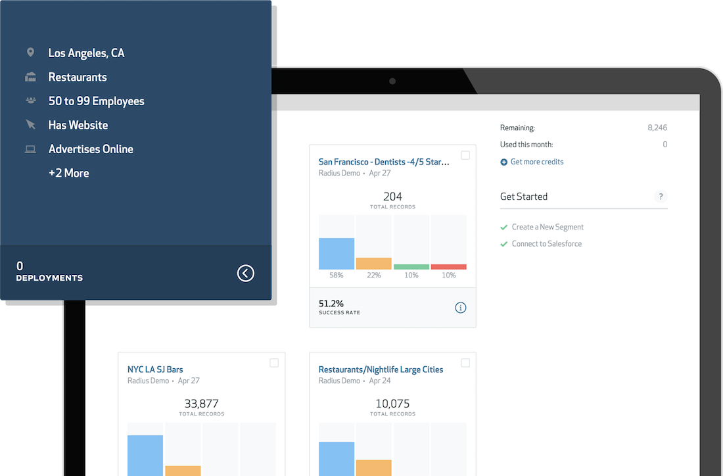Click the laptop icon beside Advertises Online

point(30,149)
